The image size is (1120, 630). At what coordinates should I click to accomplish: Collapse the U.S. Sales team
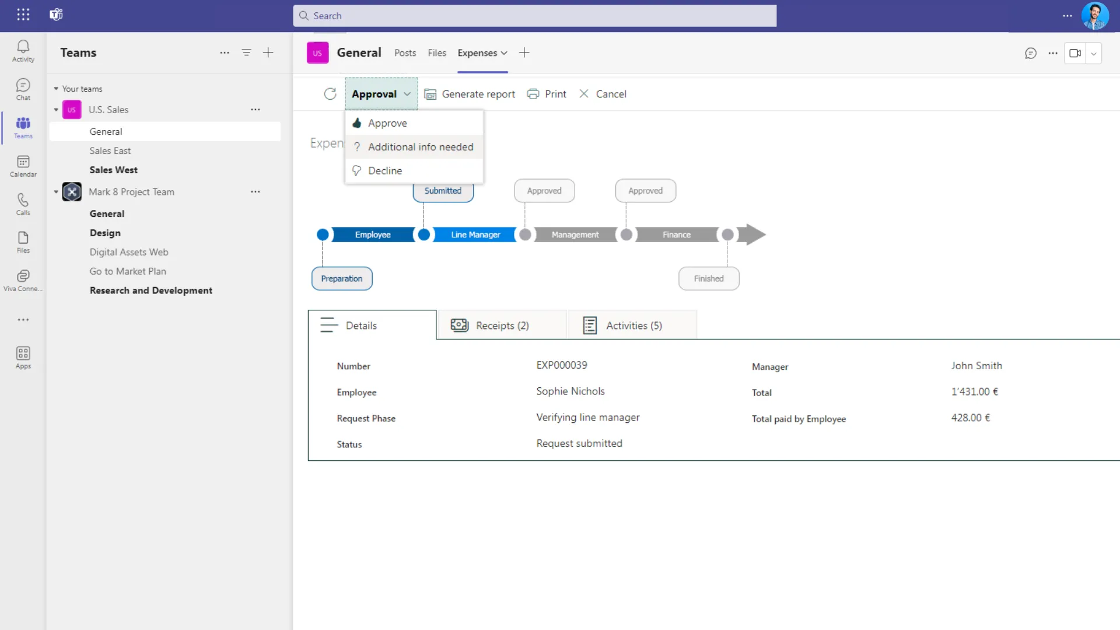coord(55,109)
